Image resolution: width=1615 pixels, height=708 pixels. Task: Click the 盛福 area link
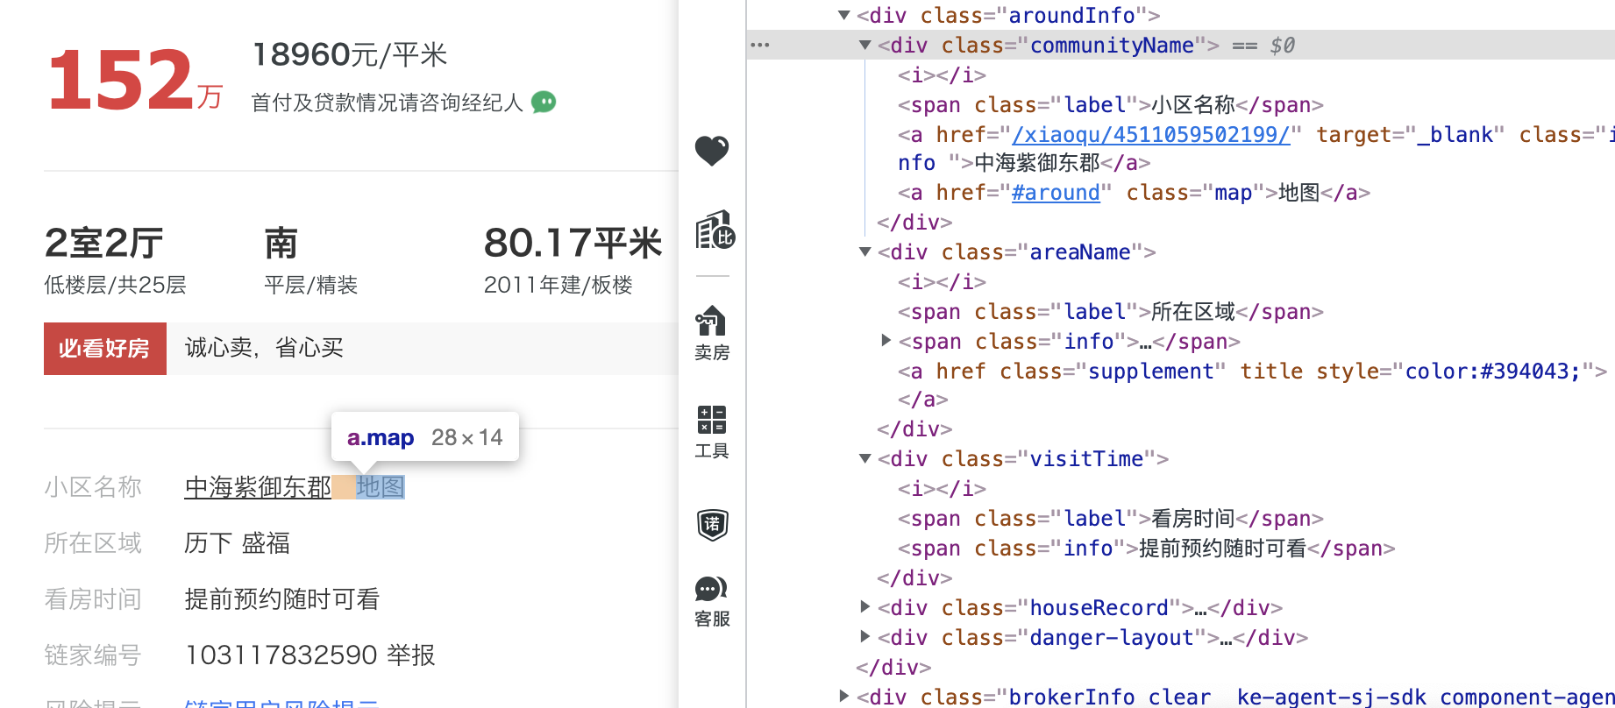coord(266,543)
